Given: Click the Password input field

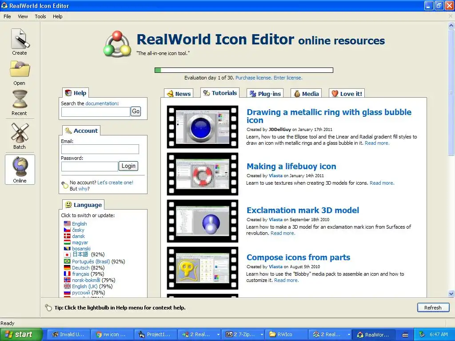Looking at the screenshot, I should point(89,166).
